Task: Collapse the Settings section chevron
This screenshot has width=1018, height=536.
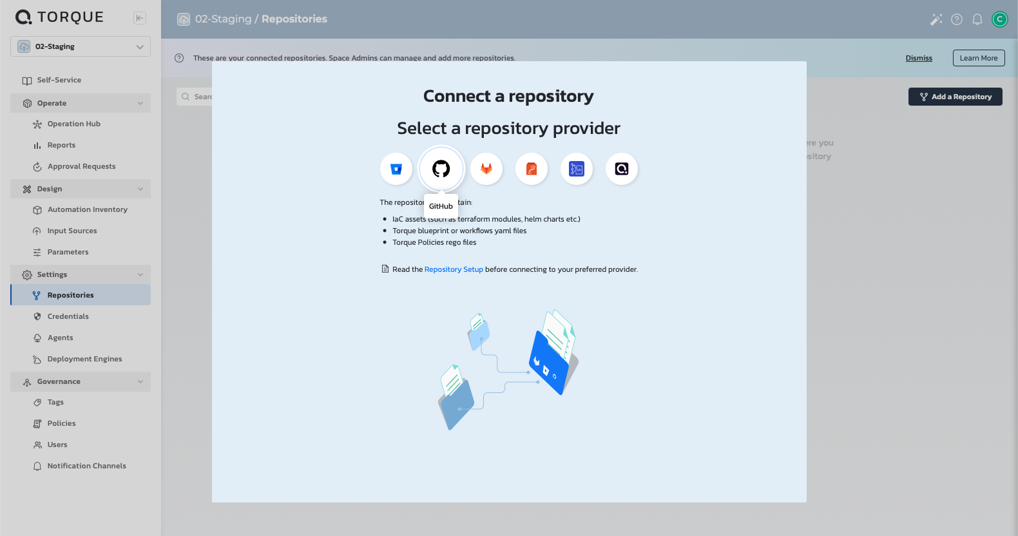Action: [x=140, y=274]
